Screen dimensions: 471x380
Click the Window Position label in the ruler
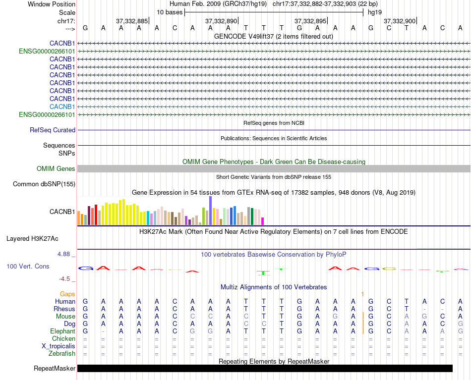click(52, 4)
